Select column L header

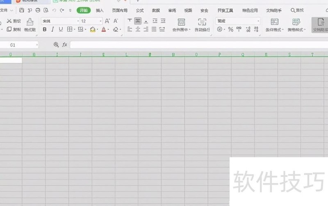tap(127, 54)
